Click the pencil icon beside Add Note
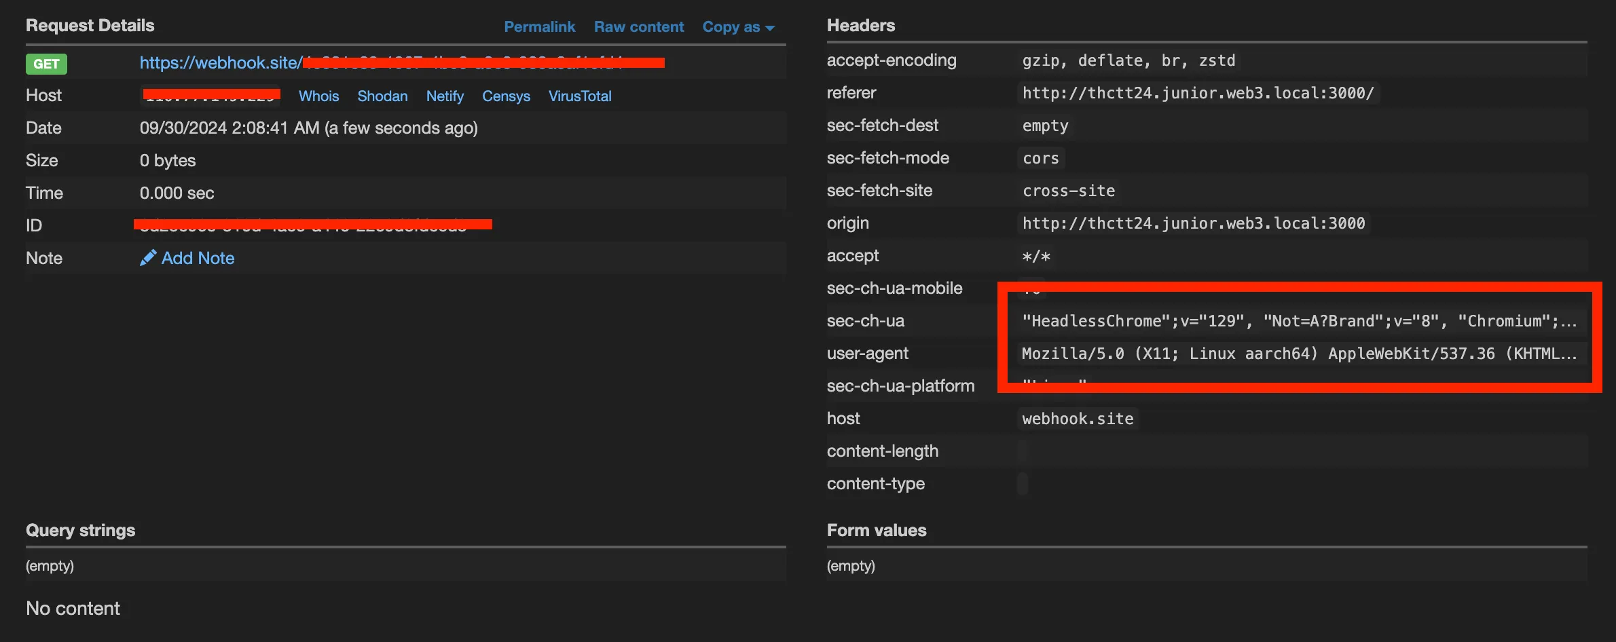Image resolution: width=1616 pixels, height=642 pixels. click(147, 258)
